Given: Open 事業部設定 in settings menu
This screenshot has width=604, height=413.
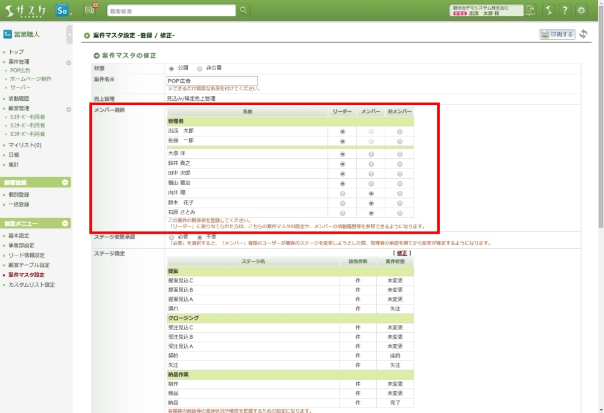Looking at the screenshot, I should pyautogui.click(x=21, y=246).
